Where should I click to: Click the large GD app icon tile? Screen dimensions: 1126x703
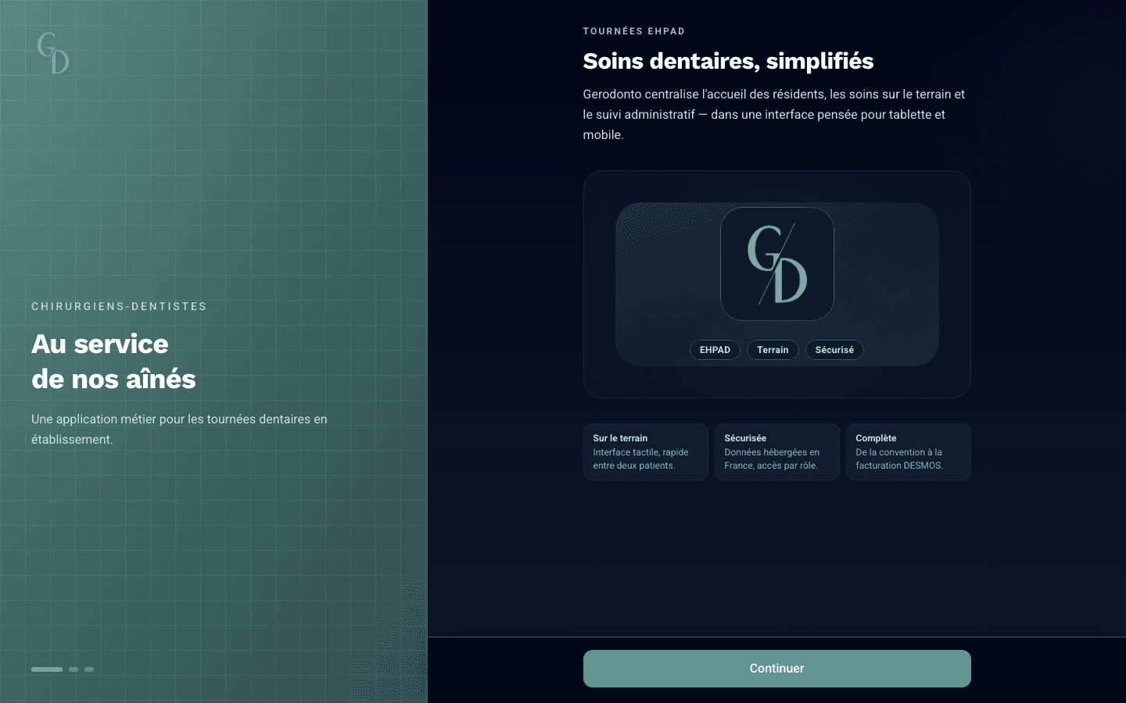click(x=776, y=264)
